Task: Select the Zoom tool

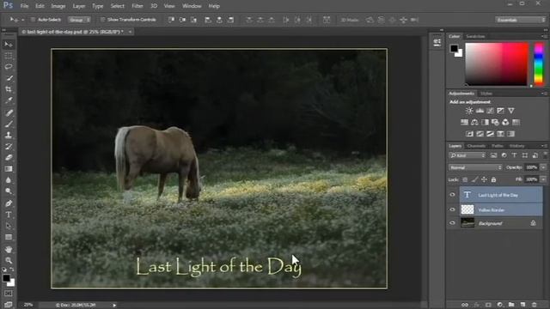Action: click(x=9, y=260)
